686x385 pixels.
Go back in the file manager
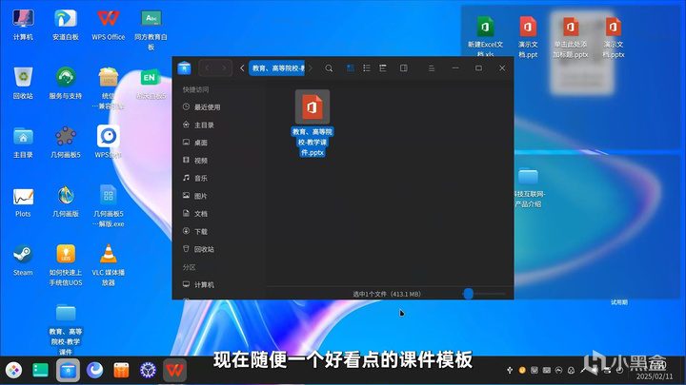click(x=207, y=68)
